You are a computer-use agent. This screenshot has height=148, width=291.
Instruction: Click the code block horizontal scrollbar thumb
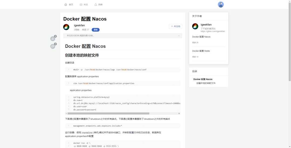pyautogui.click(x=108, y=113)
